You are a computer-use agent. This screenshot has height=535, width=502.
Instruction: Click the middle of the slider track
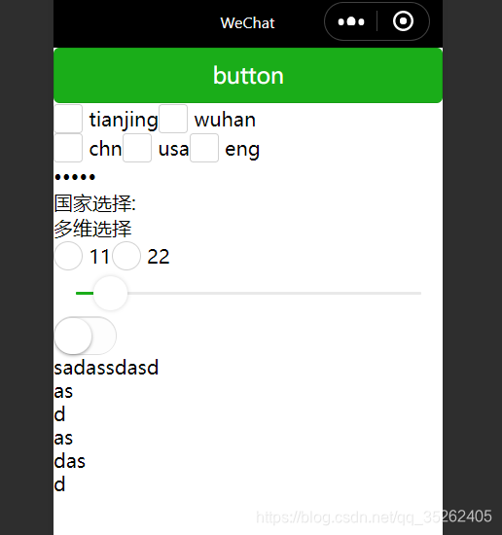248,293
